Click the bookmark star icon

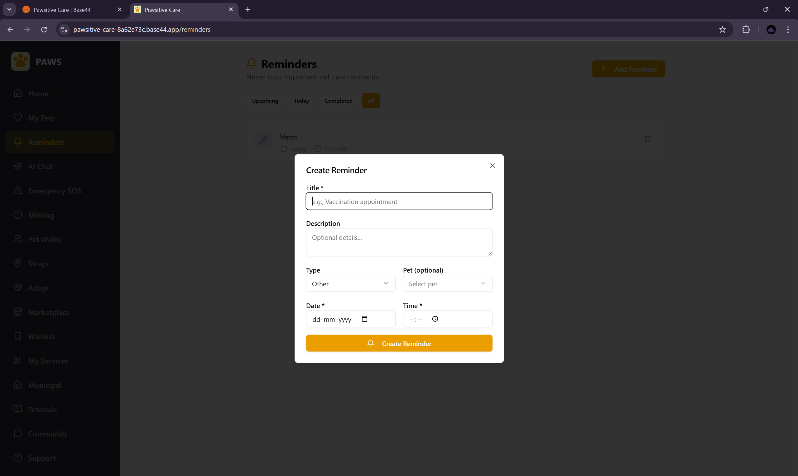tap(722, 30)
